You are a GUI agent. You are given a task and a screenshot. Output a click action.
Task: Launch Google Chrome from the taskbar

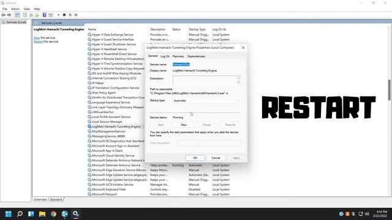(53, 214)
